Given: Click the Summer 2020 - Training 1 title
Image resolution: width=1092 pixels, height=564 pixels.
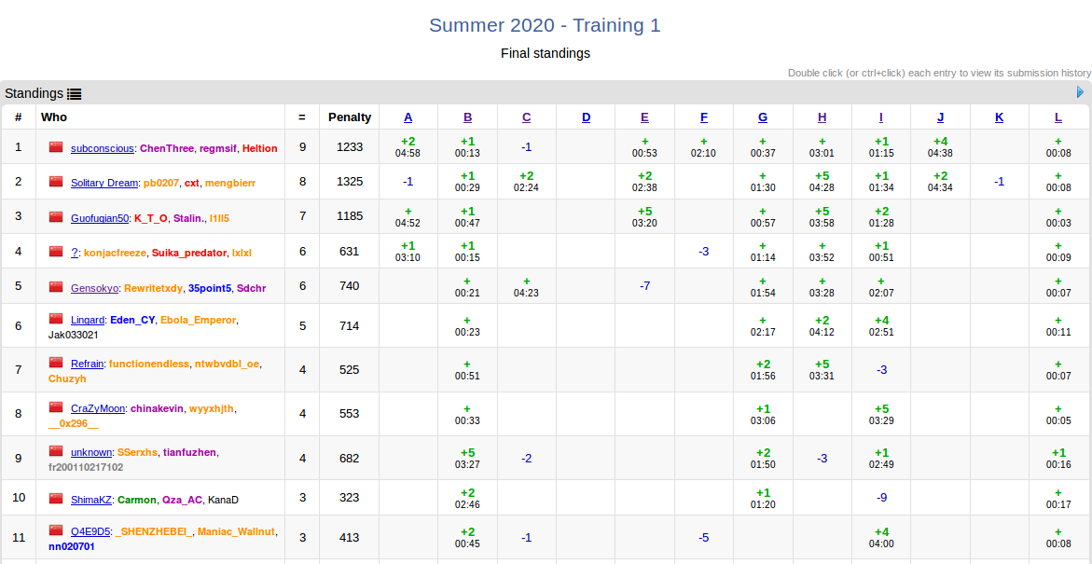Looking at the screenshot, I should 545,25.
